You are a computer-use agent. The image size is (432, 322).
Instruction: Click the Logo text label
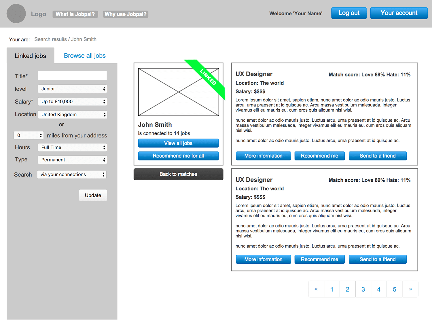coord(39,14)
